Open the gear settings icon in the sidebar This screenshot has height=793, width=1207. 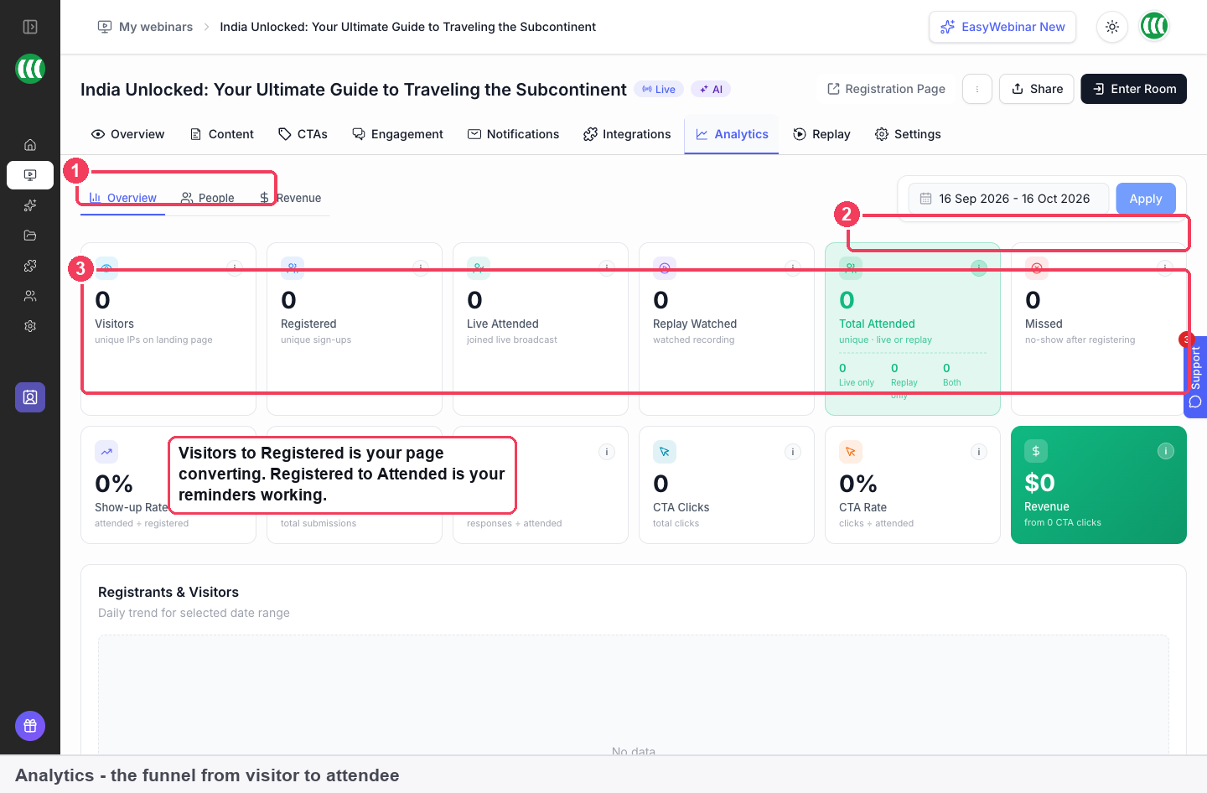(30, 326)
